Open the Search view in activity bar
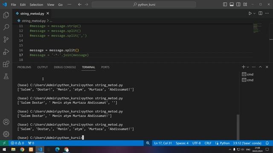Viewport: 273px width, 153px height. (6, 27)
